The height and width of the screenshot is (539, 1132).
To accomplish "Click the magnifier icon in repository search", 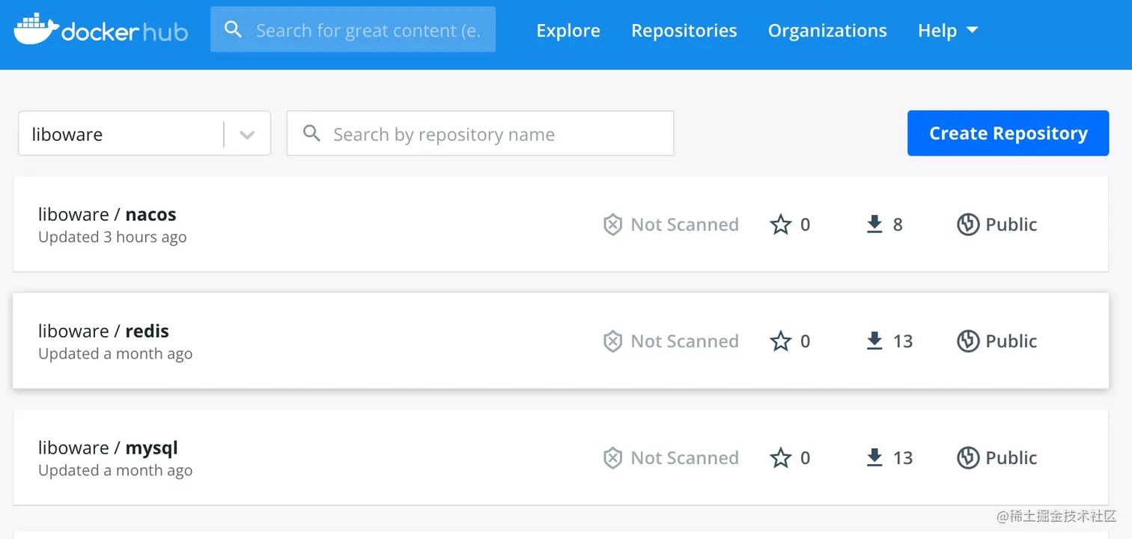I will tap(311, 134).
